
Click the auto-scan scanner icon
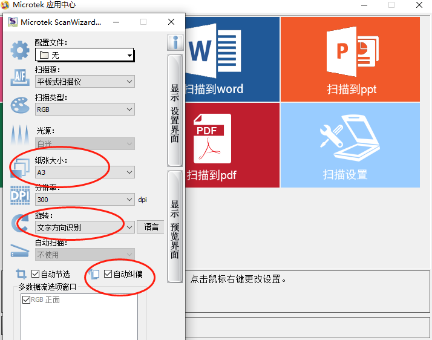[20, 250]
